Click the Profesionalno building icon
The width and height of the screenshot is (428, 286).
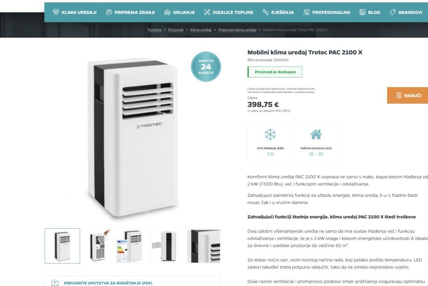[x=306, y=12]
